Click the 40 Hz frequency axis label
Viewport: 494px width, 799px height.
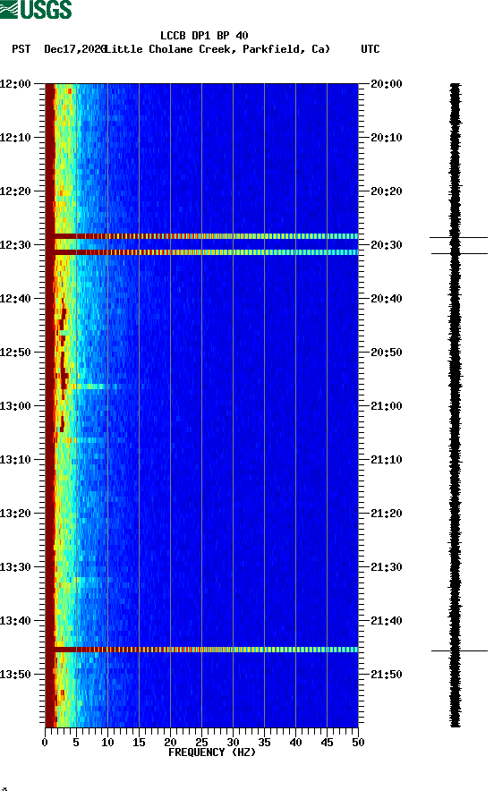point(295,743)
